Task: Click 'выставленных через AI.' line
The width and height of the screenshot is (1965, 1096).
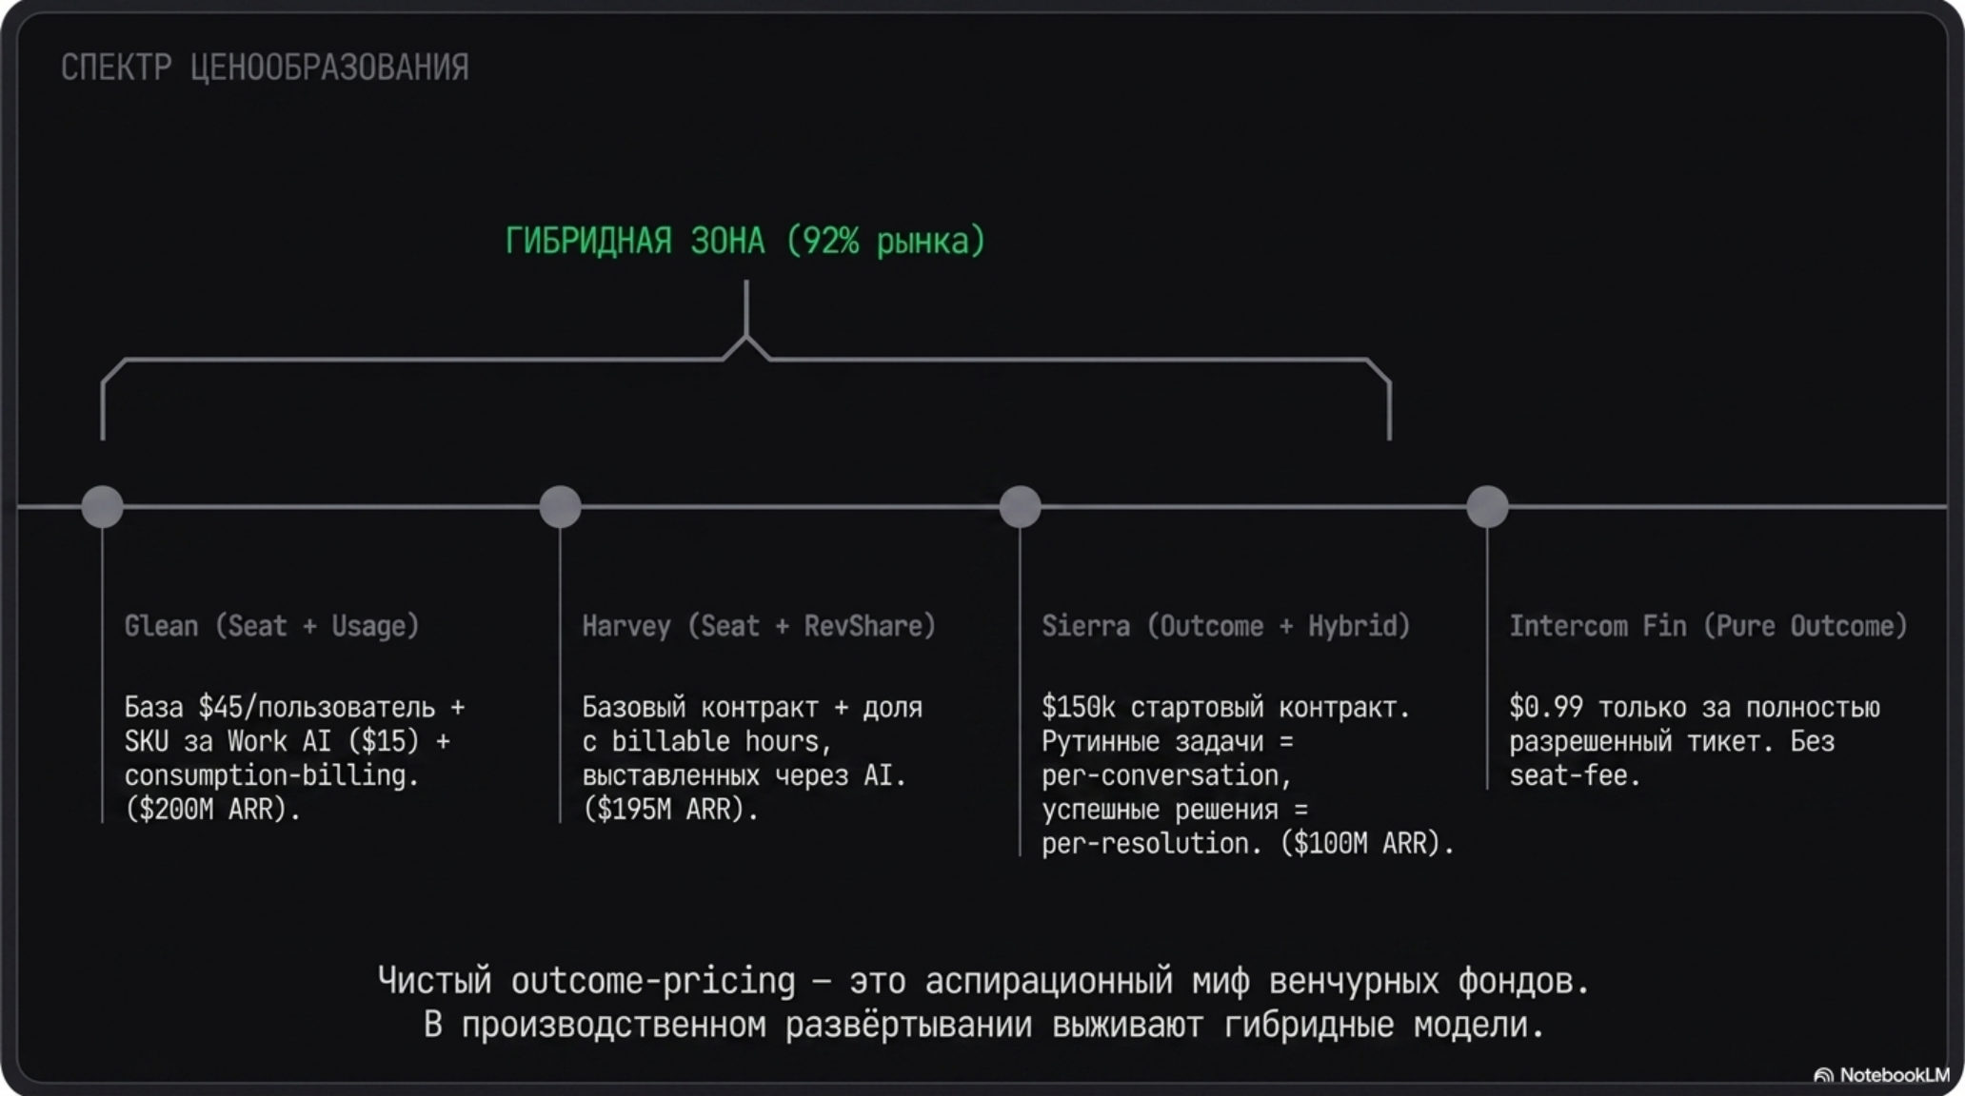Action: [744, 776]
